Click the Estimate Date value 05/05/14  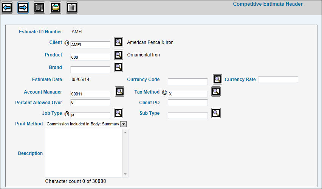click(x=80, y=80)
